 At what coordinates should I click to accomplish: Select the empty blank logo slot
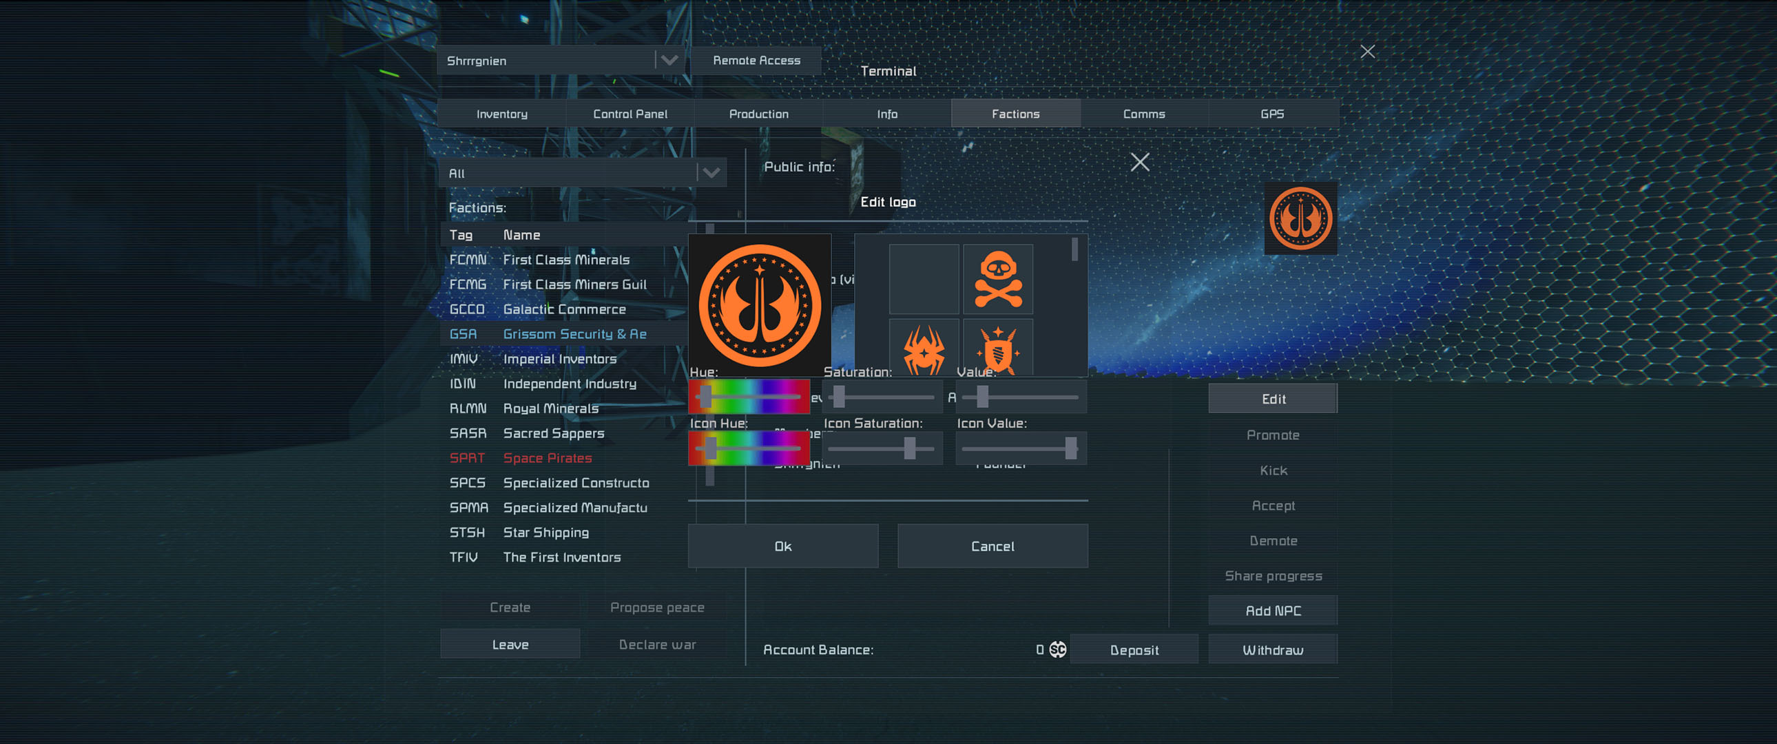click(x=924, y=280)
